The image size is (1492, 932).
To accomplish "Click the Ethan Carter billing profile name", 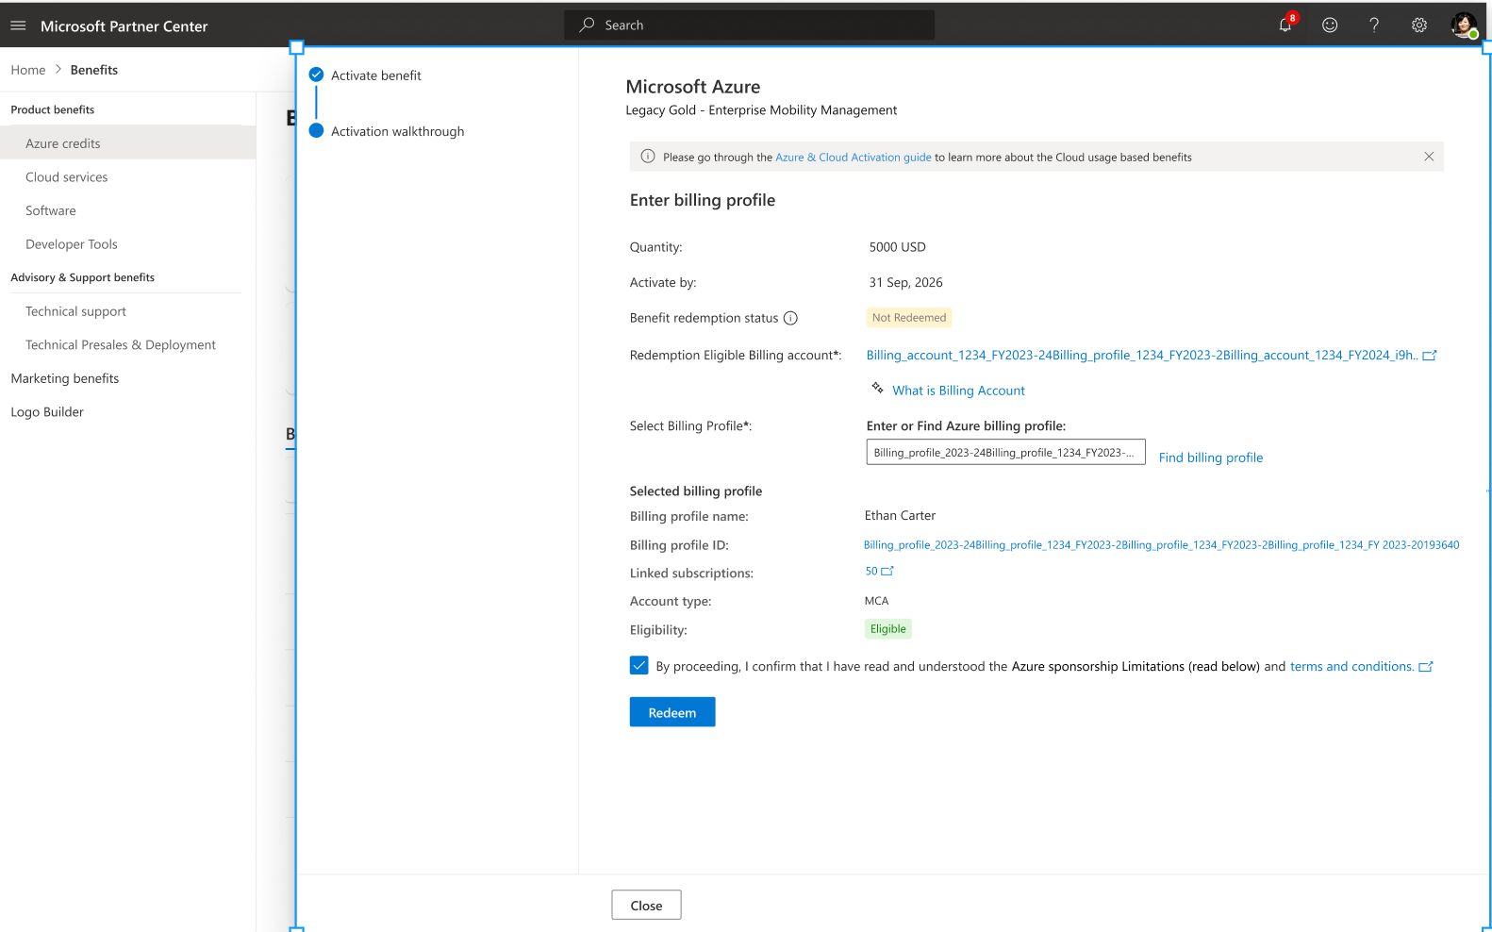I will 901,516.
